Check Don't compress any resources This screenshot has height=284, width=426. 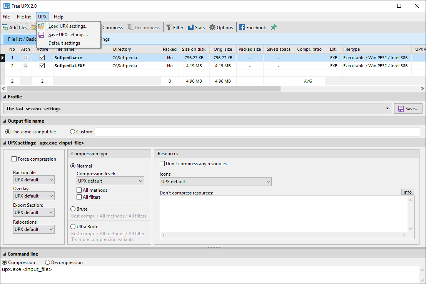pos(162,164)
